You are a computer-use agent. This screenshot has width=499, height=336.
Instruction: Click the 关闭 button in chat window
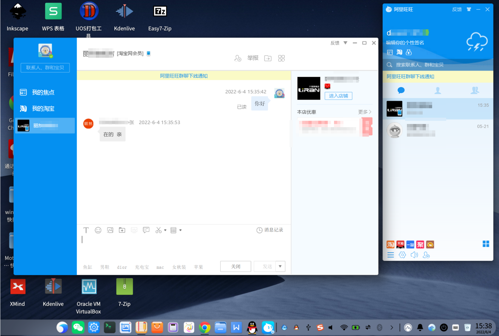pos(236,266)
